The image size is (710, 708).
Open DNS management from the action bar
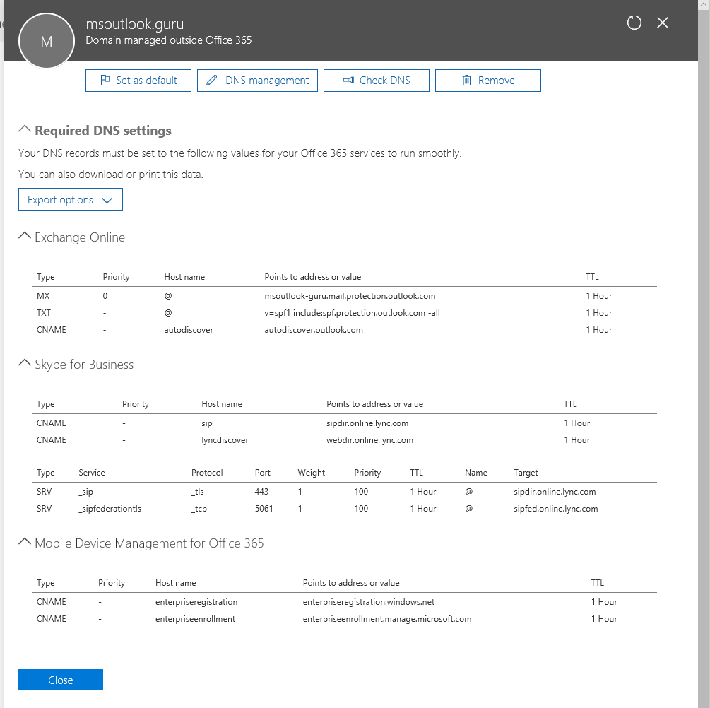[x=257, y=80]
